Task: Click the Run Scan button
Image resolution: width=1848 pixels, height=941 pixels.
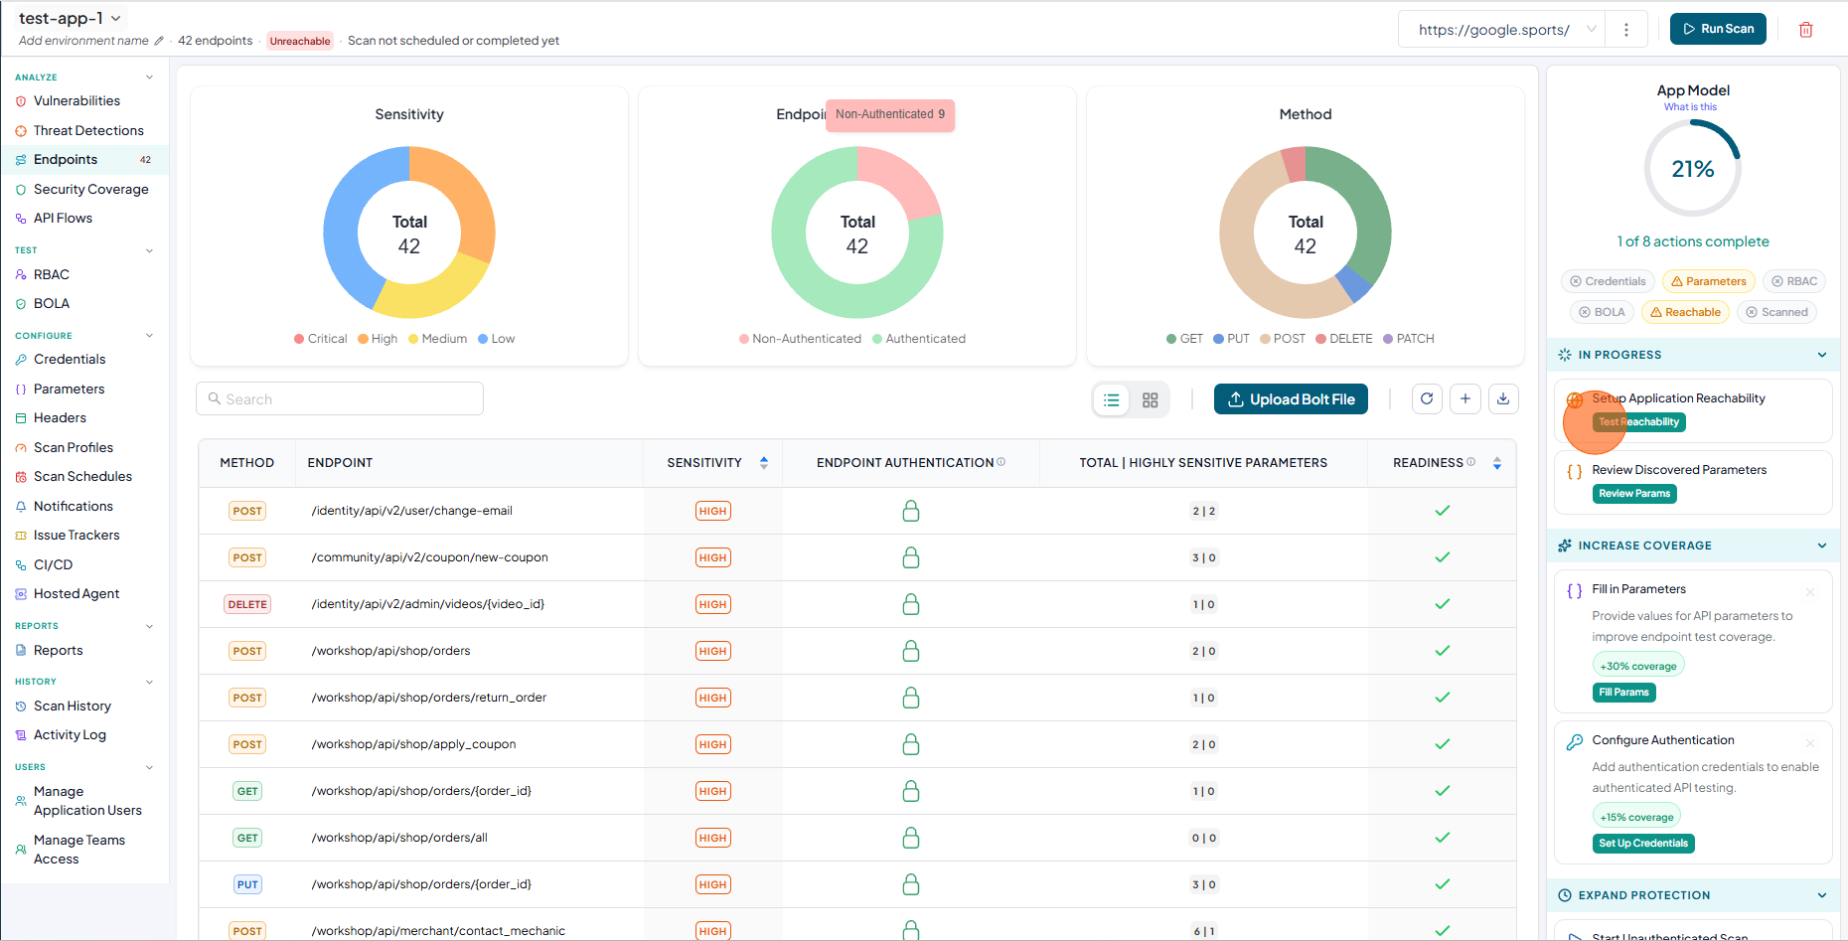Action: 1718,29
